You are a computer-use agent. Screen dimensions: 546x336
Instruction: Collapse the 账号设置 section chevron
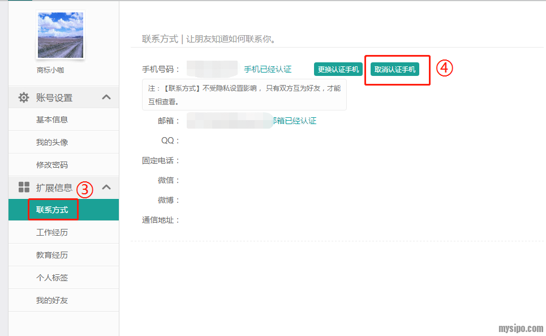click(x=106, y=97)
